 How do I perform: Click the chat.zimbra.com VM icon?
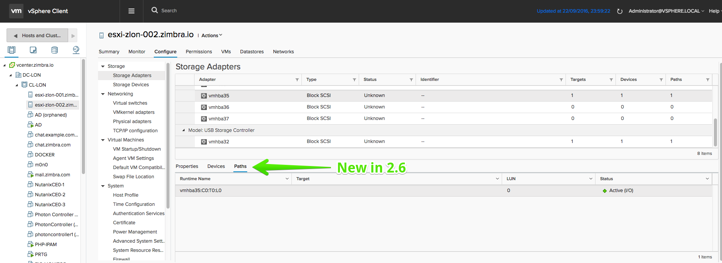pyautogui.click(x=30, y=145)
